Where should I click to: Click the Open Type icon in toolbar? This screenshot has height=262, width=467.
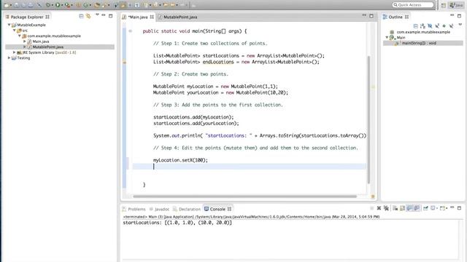click(97, 5)
